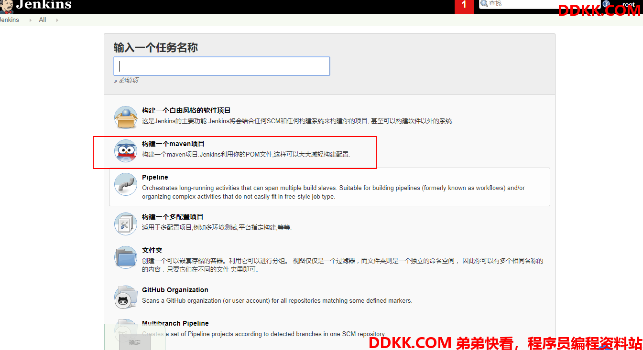Click the search magnifier icon
Image resolution: width=643 pixels, height=350 pixels.
(484, 4)
